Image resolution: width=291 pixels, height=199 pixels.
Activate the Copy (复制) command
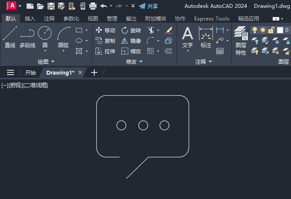point(105,41)
